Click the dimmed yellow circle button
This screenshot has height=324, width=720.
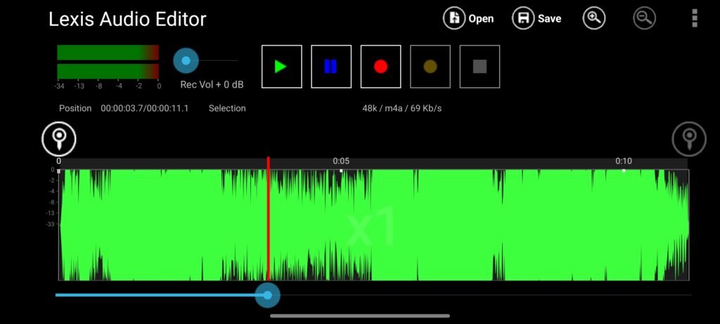pyautogui.click(x=430, y=67)
